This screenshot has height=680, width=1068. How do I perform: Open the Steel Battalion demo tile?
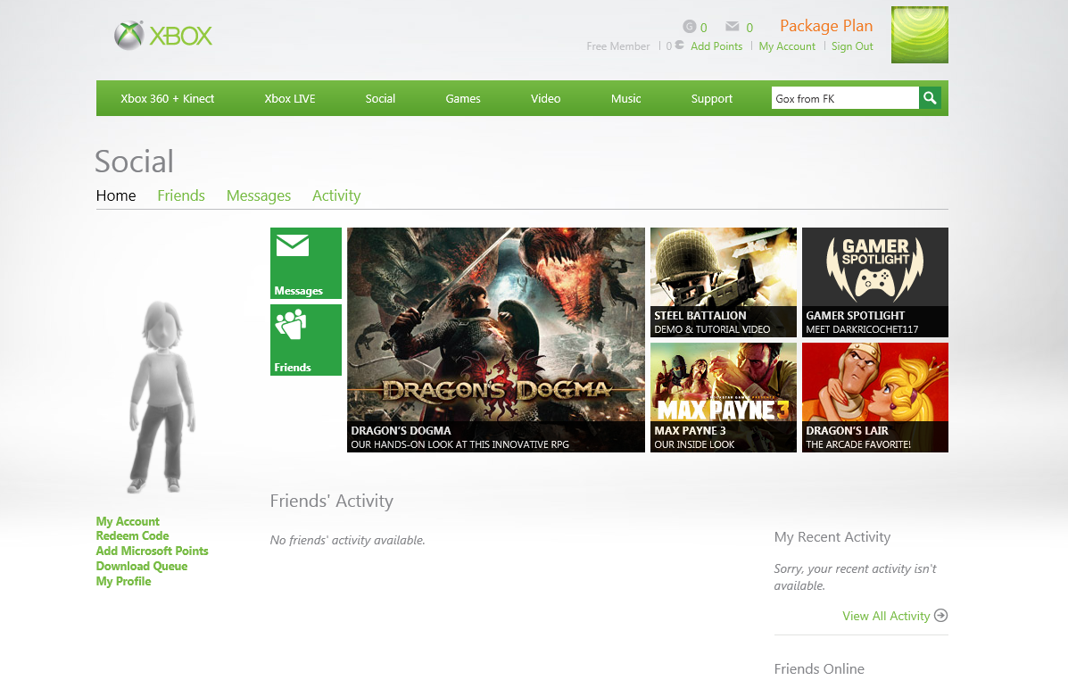(724, 282)
